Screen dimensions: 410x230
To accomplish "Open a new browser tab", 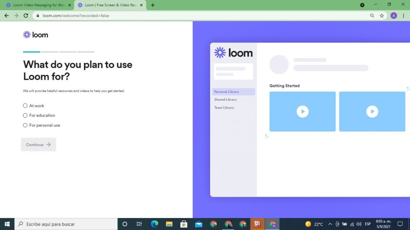I will [x=153, y=5].
